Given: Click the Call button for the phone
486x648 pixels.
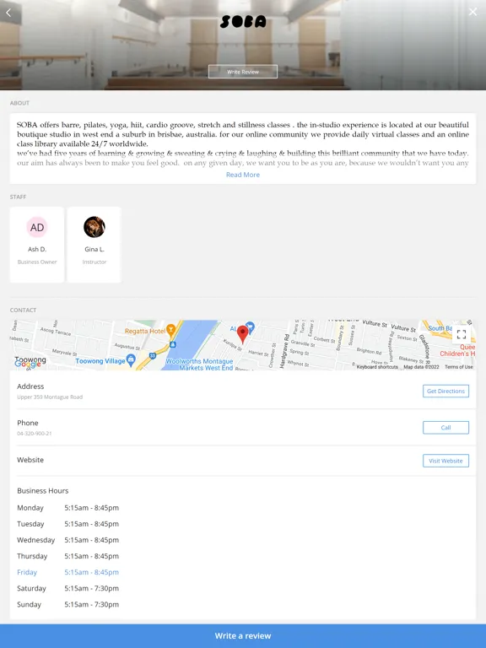Looking at the screenshot, I should point(445,428).
